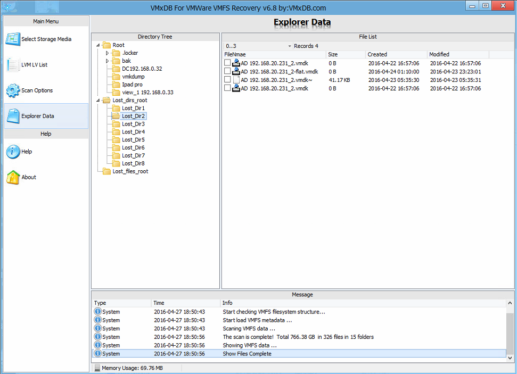Check the 41.17 KB vmdk~ file checkbox
This screenshot has width=517, height=374.
[227, 79]
